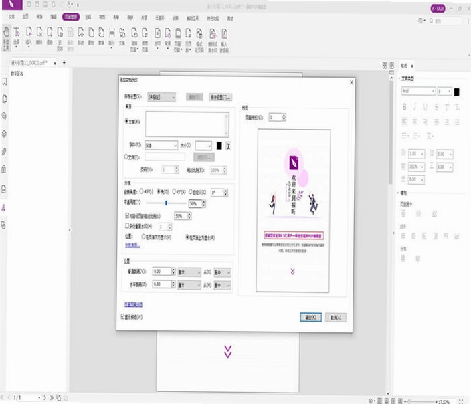Image resolution: width=471 pixels, height=404 pixels.
Task: Open the Page Range Options link
Action: (133, 304)
